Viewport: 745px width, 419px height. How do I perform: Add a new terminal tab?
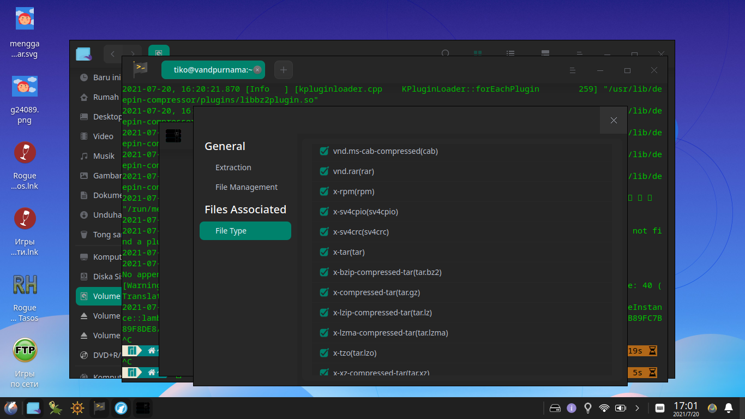[x=284, y=70]
